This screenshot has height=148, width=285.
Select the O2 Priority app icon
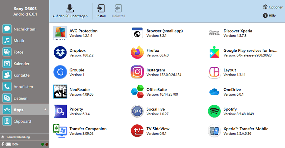click(60, 111)
